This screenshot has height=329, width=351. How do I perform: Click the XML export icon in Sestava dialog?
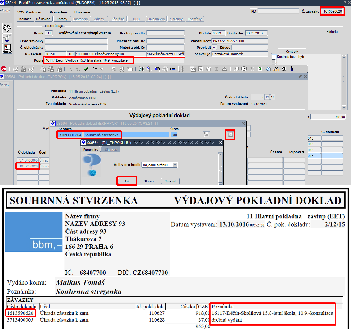click(206, 135)
